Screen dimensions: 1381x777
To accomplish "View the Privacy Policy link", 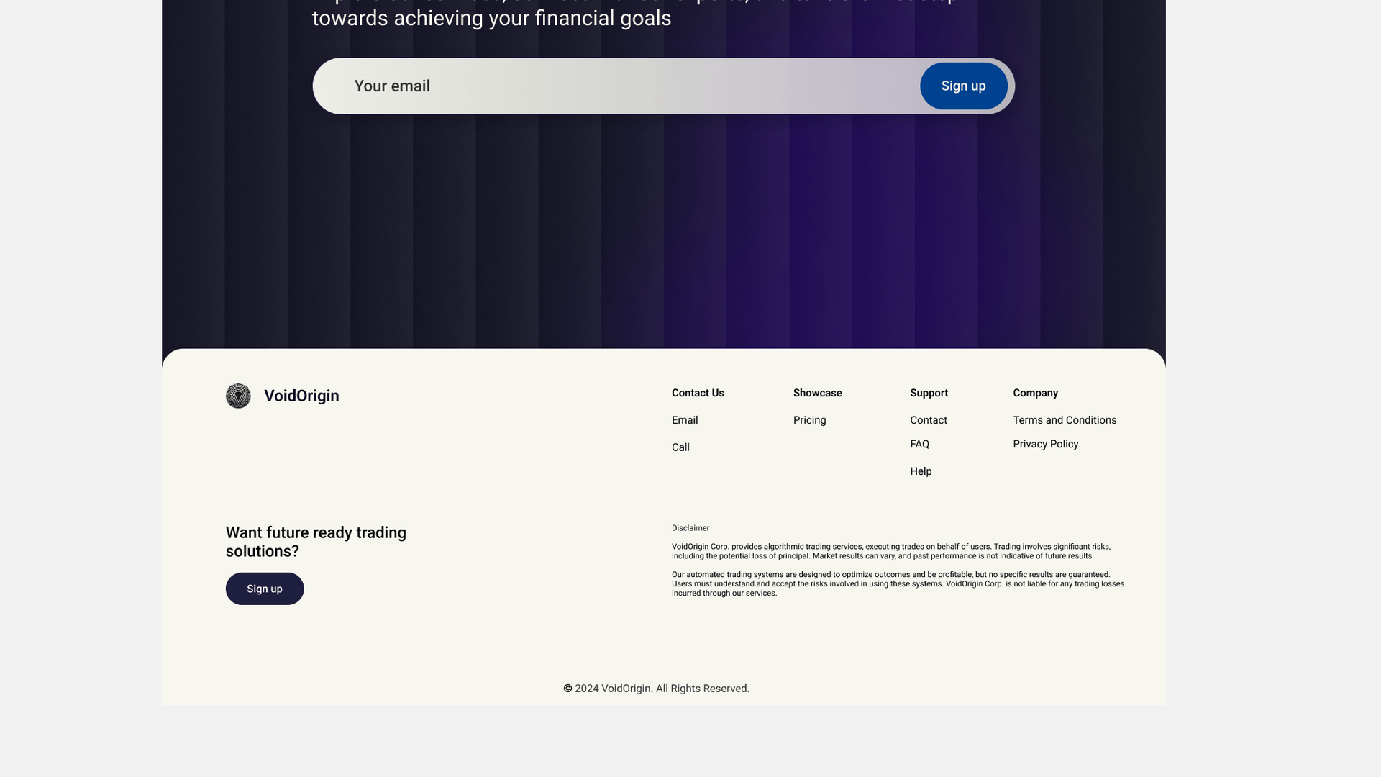I will 1045,444.
